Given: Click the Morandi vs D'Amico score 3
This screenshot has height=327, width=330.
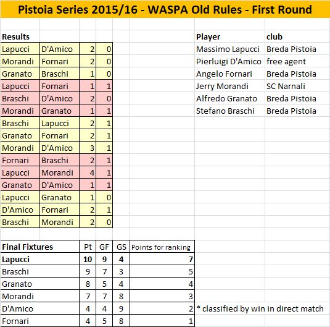Looking at the screenshot, I should 88,148.
